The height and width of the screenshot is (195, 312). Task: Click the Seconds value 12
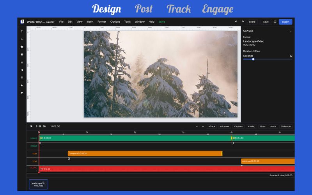tap(291, 56)
